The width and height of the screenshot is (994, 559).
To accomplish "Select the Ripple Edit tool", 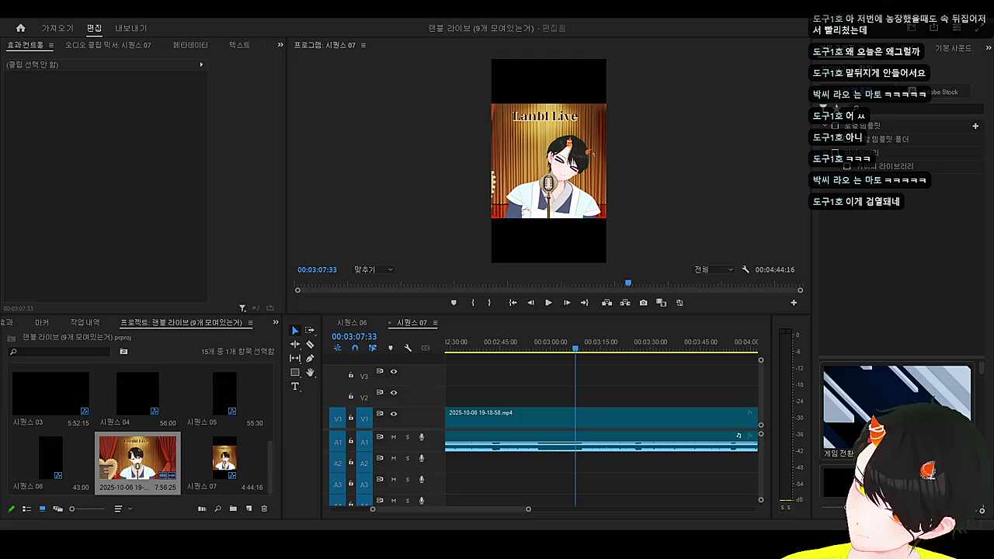I will coord(295,345).
